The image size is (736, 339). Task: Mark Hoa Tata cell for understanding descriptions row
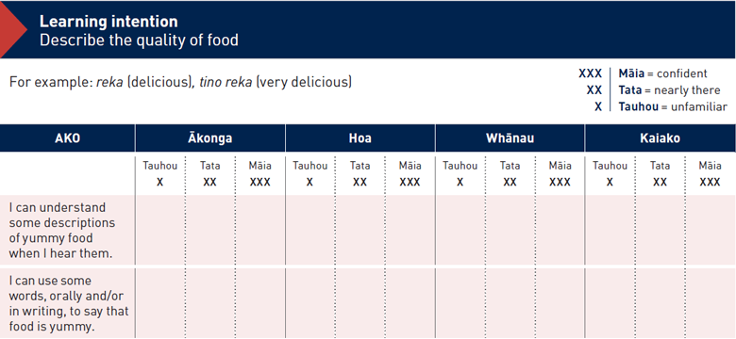click(360, 230)
